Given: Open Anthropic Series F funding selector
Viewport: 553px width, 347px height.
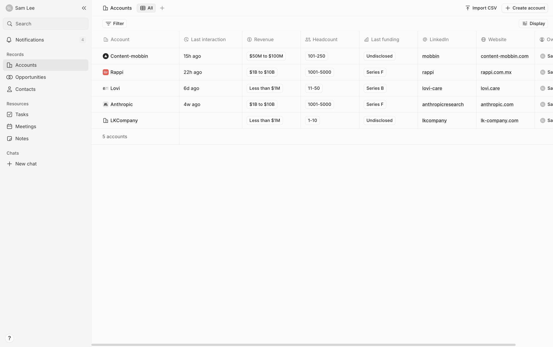Looking at the screenshot, I should (375, 105).
